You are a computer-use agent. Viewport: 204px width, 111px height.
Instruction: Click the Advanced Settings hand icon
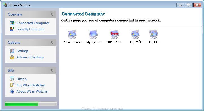pos(12,57)
